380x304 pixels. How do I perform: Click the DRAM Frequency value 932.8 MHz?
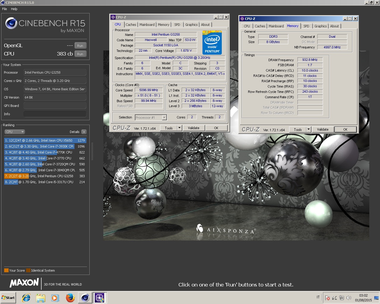[x=310, y=60]
